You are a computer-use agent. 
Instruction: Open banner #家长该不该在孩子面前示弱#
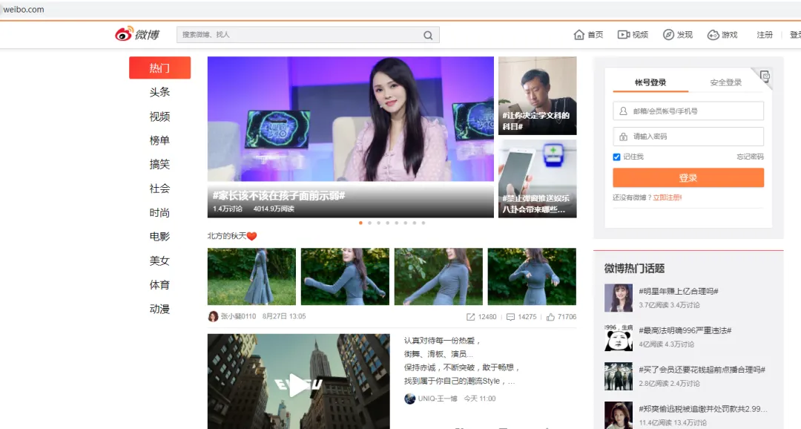point(350,137)
